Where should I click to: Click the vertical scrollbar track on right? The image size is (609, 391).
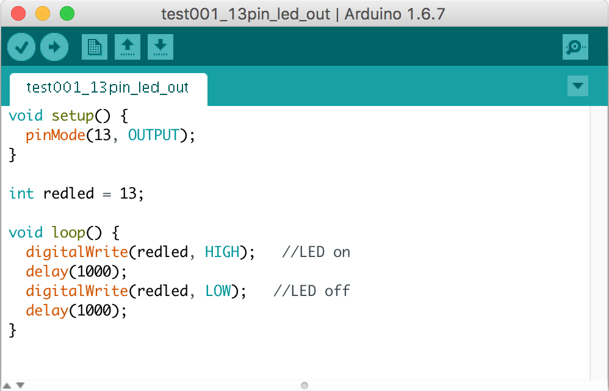(599, 242)
